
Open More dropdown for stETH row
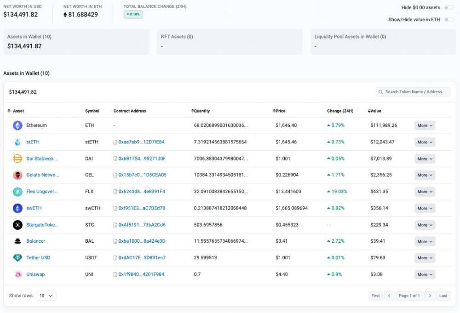[x=425, y=142]
